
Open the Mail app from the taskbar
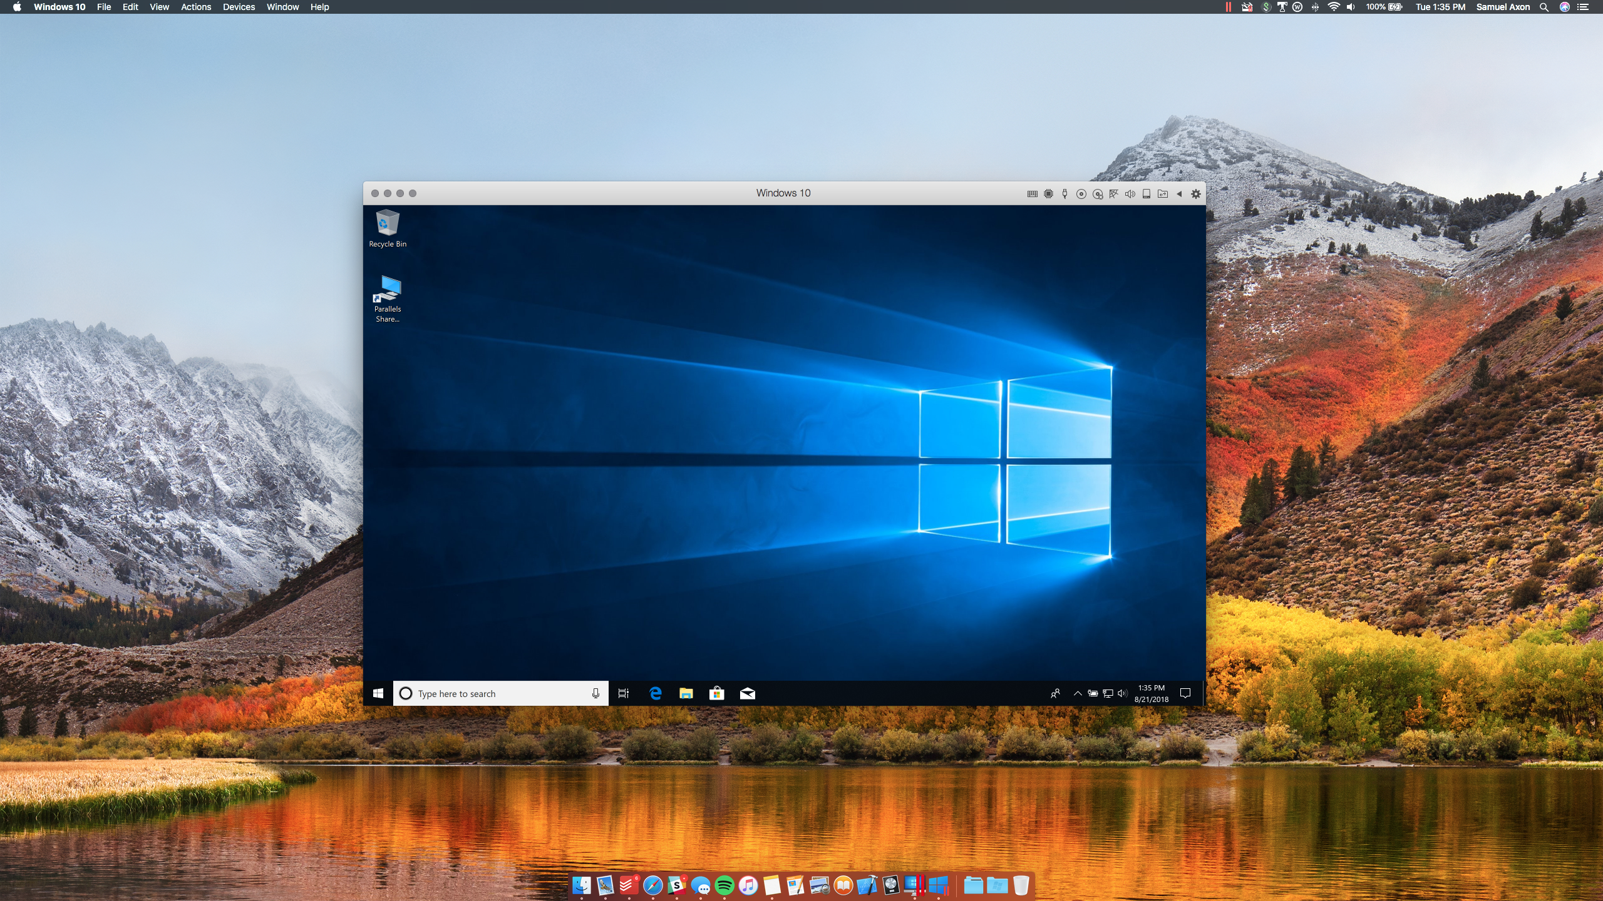tap(748, 693)
